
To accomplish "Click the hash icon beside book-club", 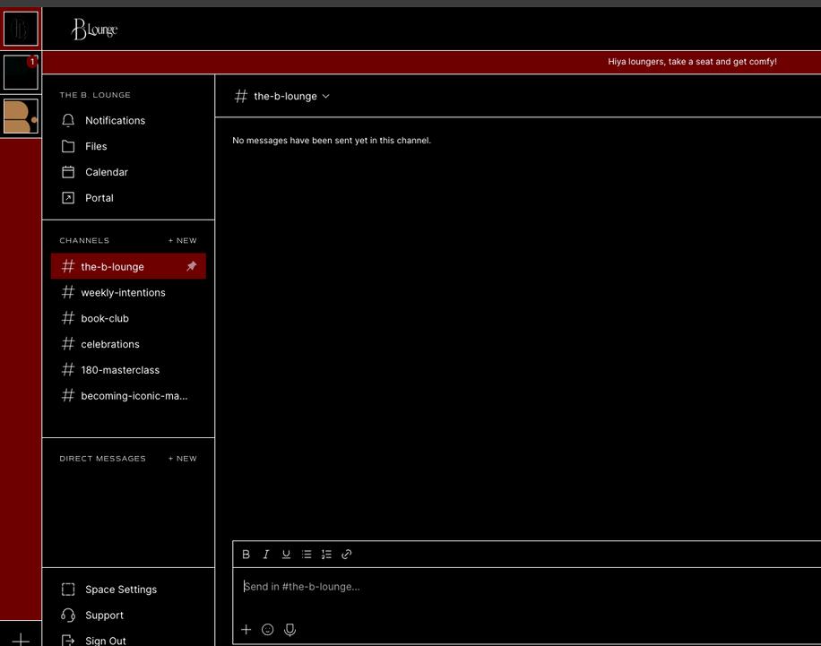I will coord(68,318).
